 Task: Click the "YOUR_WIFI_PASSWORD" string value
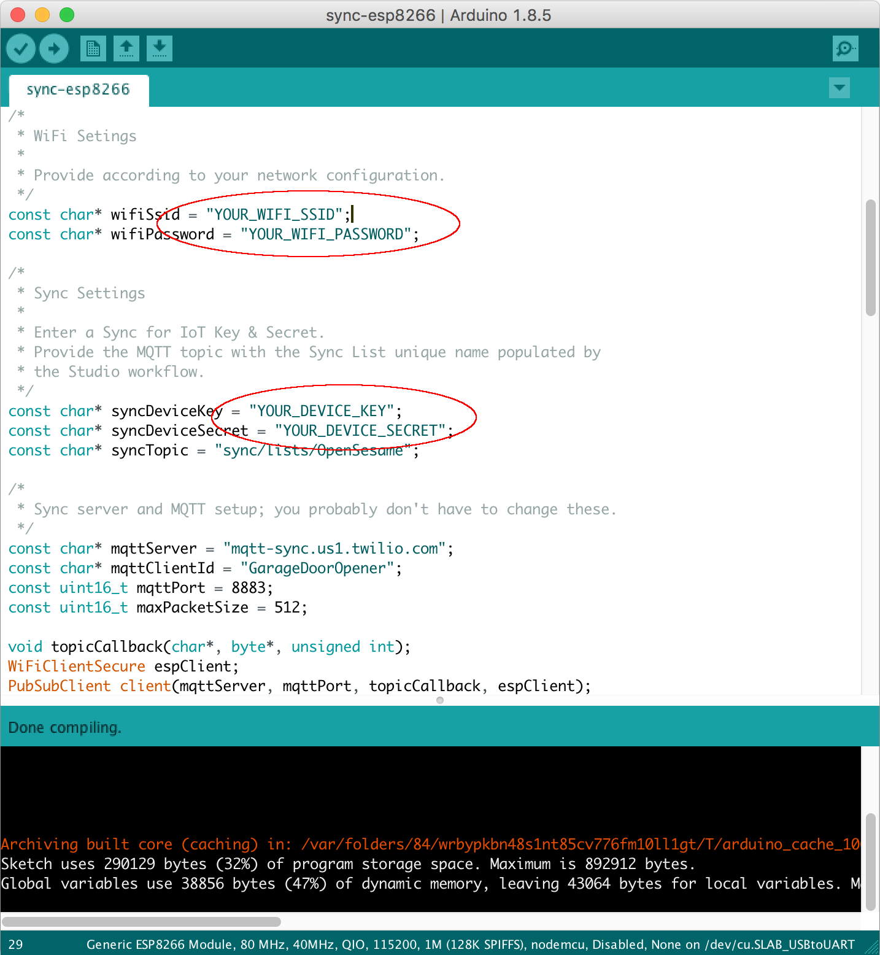tap(326, 234)
